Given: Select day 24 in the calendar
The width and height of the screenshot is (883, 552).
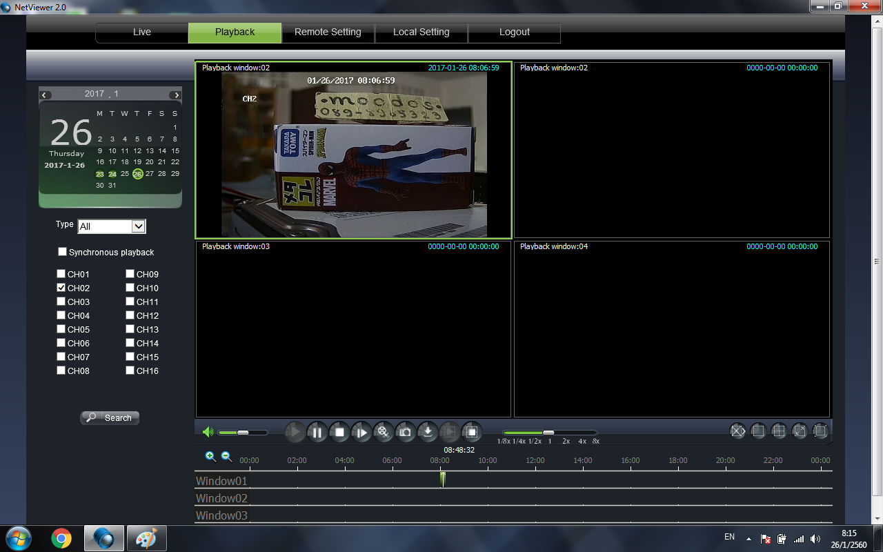Looking at the screenshot, I should pos(112,174).
